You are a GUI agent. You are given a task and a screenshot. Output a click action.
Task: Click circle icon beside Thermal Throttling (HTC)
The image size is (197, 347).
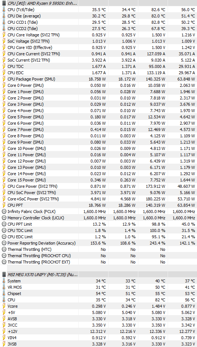[4, 249]
